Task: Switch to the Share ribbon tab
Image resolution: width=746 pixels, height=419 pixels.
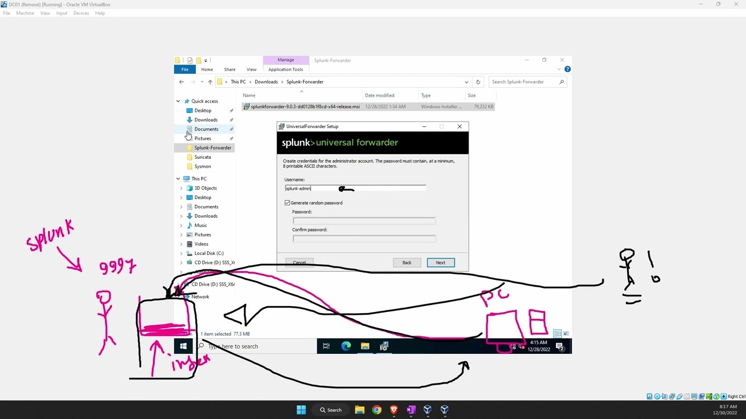Action: click(230, 69)
